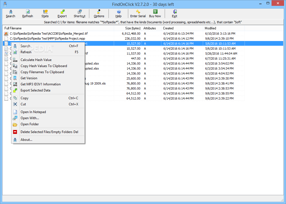Click the window resize grip in status bar
This screenshot has height=204, width=286.
(x=282, y=200)
